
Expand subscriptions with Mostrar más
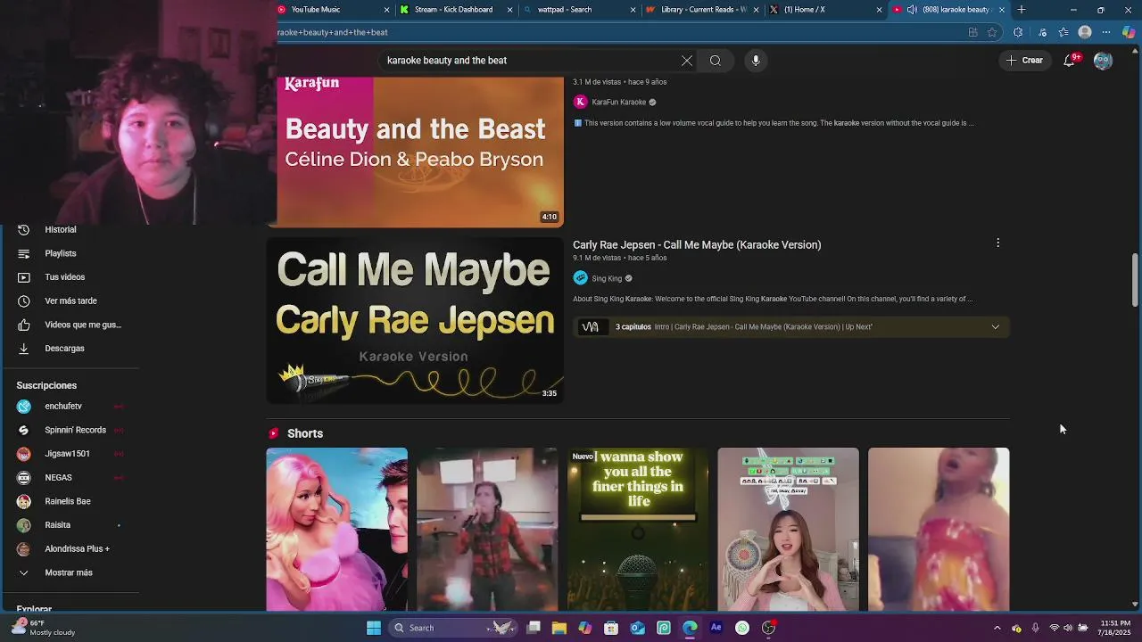70,572
